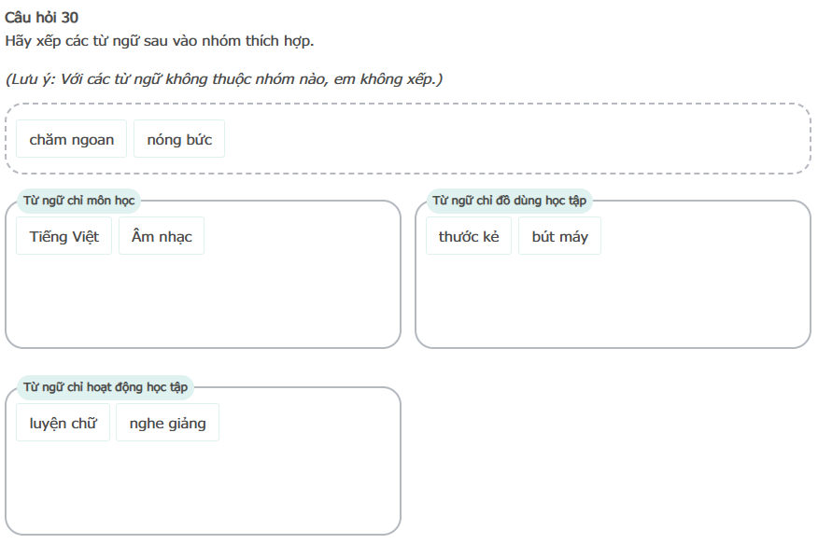This screenshot has width=818, height=544.
Task: Click the 'luyện chữ' word chip
Action: [x=63, y=424]
